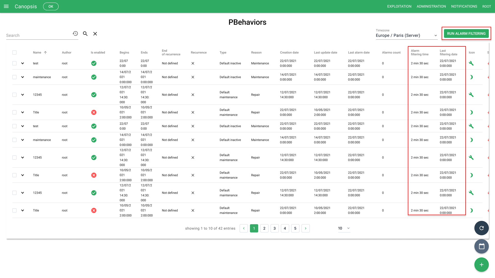This screenshot has width=495, height=278.
Task: Go to next page arrow
Action: click(x=306, y=228)
